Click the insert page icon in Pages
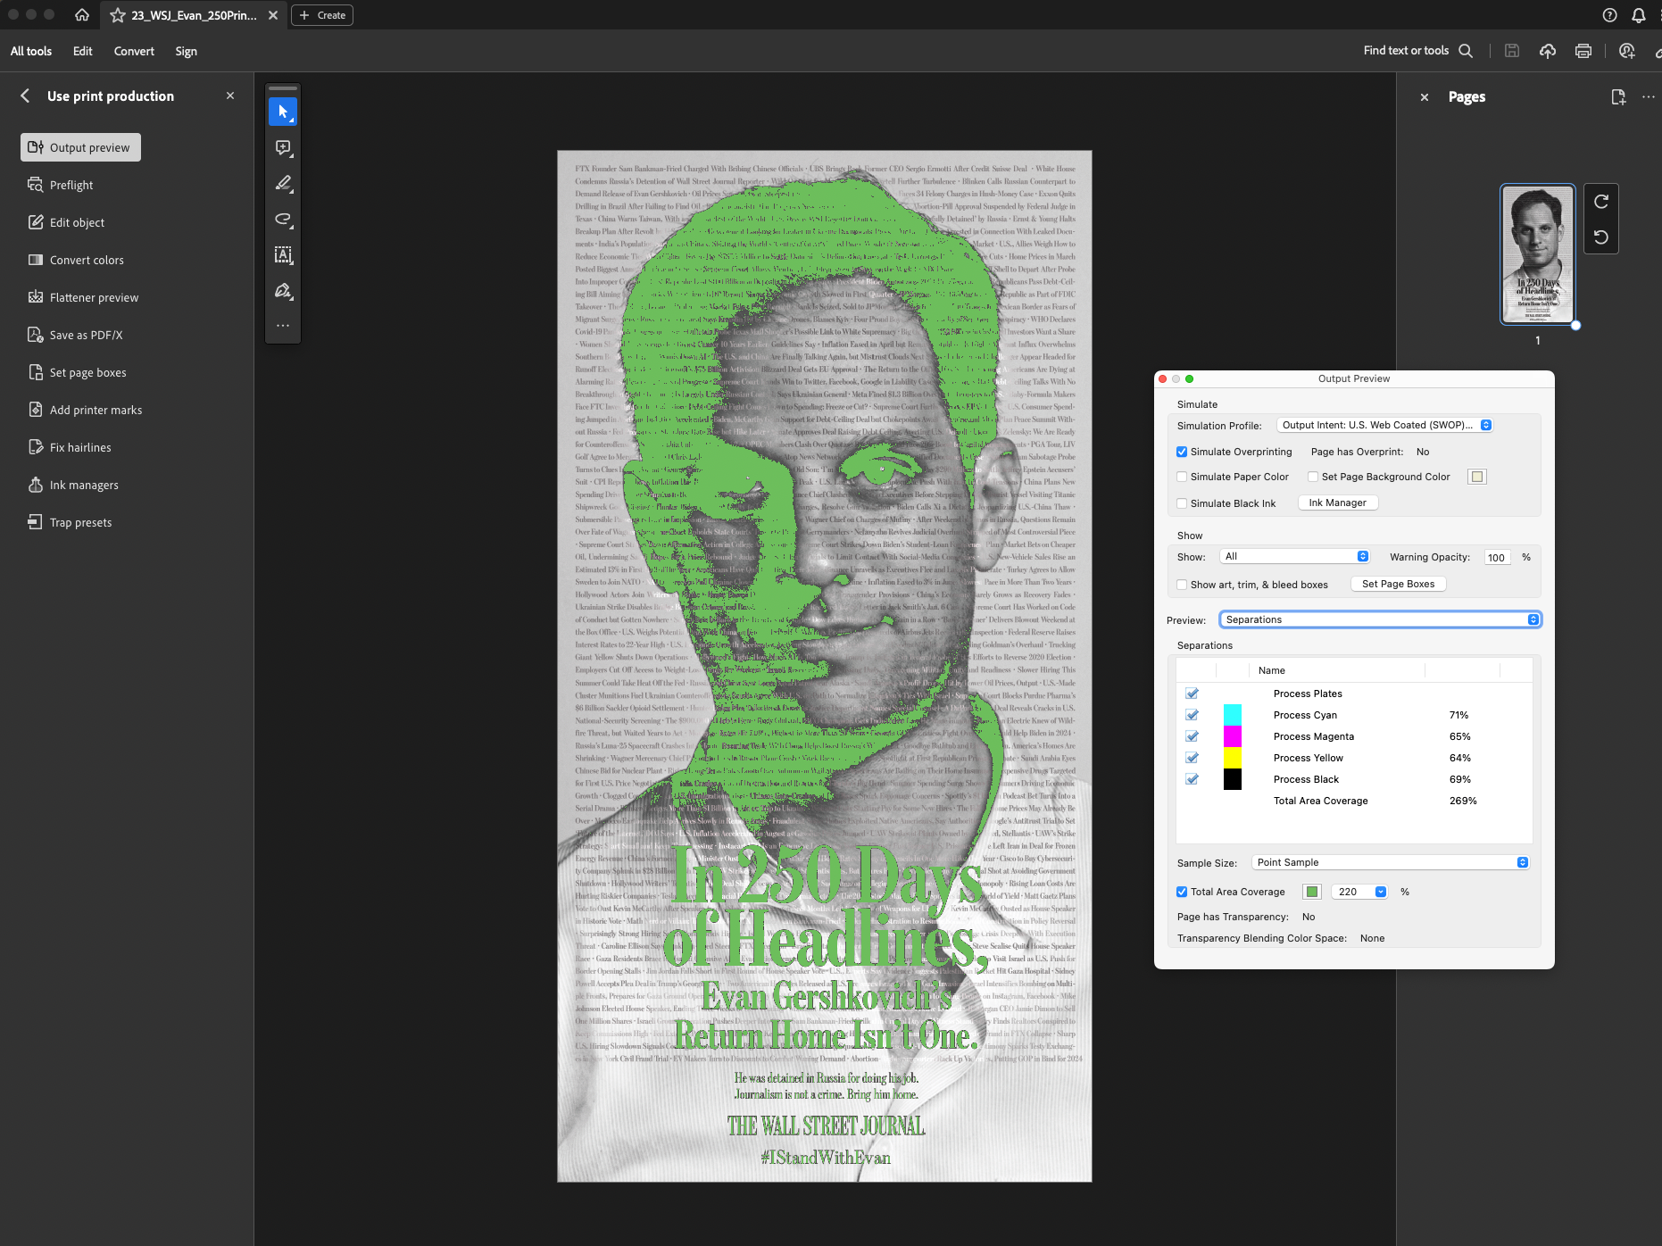Screen dimensions: 1662x1246 [x=1618, y=97]
